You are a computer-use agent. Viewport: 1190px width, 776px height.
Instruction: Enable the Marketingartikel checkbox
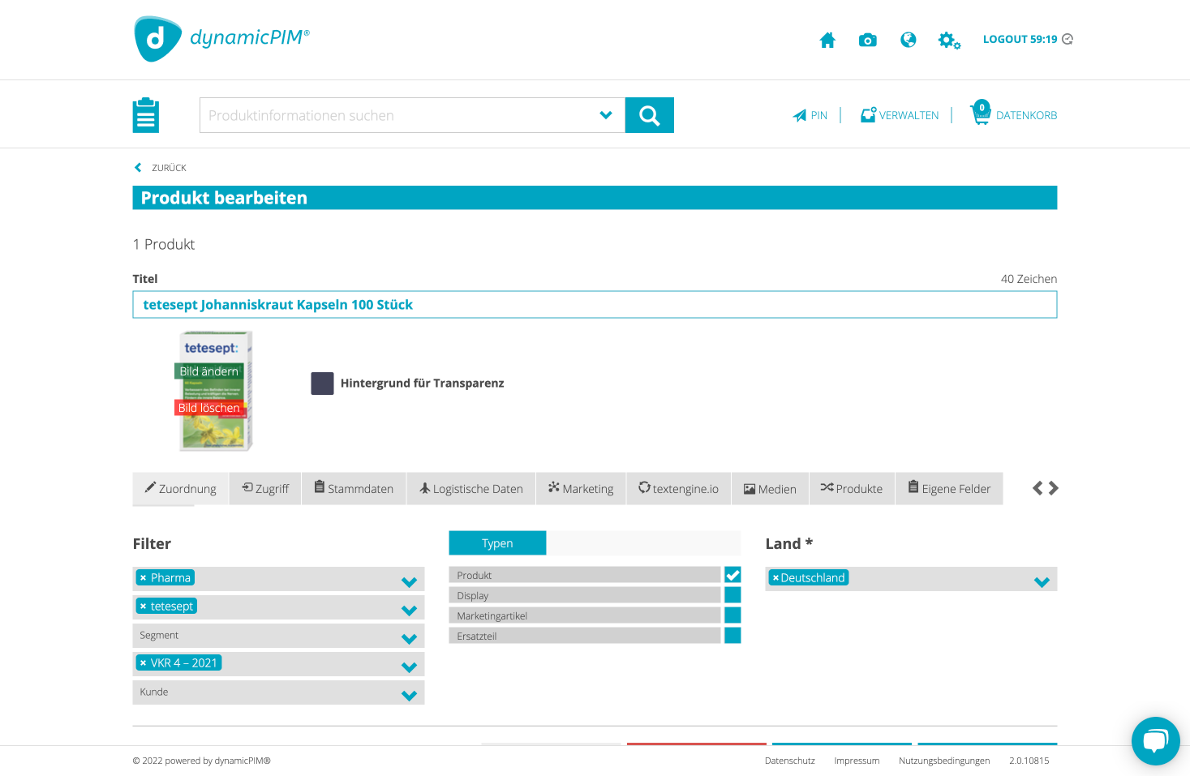[732, 615]
